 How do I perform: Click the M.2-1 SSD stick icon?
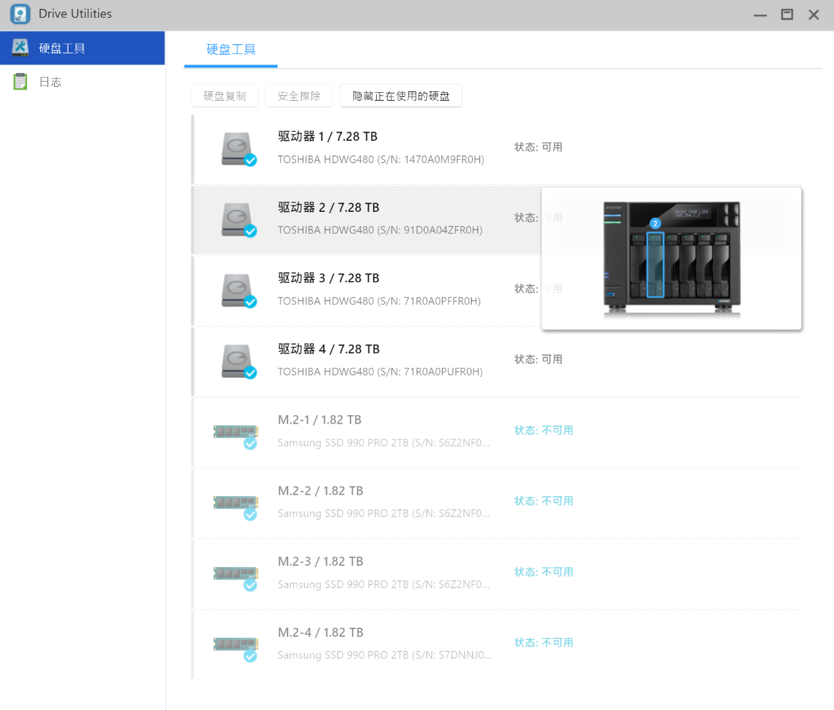pyautogui.click(x=235, y=432)
